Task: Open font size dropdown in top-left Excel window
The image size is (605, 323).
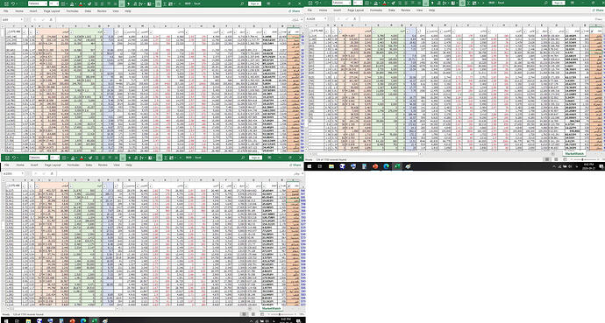Action: pos(57,4)
